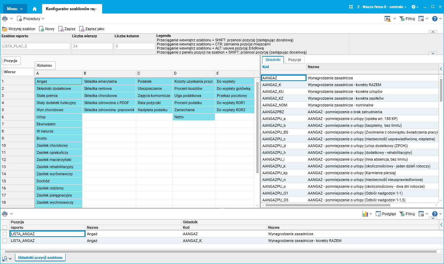Switch to the Pozycje tab
Image resolution: width=444 pixels, height=264 pixels.
click(x=294, y=60)
